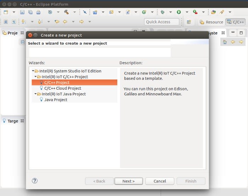Click the Save All toolbar icon
The height and width of the screenshot is (196, 248).
pyautogui.click(x=30, y=12)
